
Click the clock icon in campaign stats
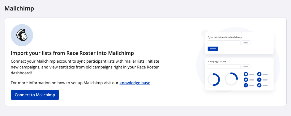click(246, 80)
